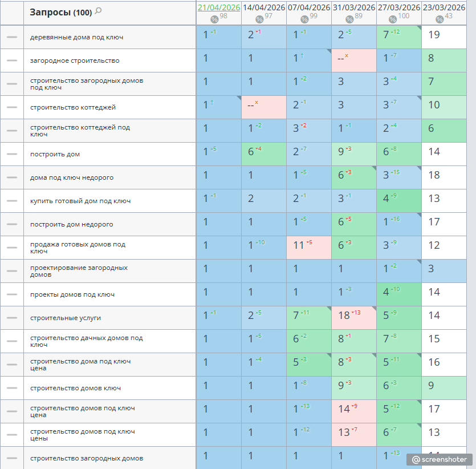Open the search icon beside Запросы (100)

(98, 11)
